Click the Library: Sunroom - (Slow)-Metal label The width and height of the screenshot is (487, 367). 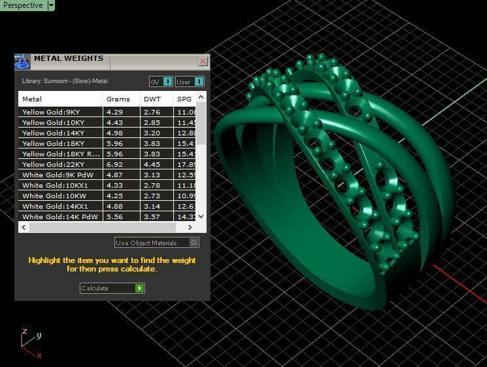click(x=65, y=81)
